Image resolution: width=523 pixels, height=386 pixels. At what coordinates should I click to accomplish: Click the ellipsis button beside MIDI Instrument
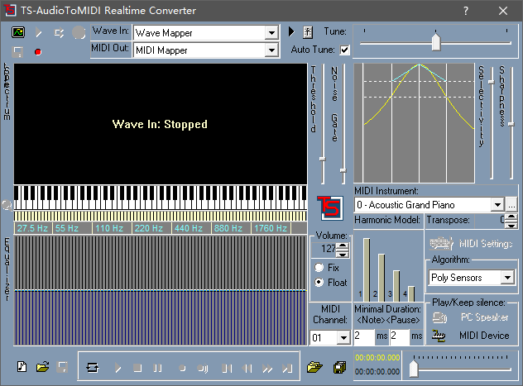click(511, 204)
